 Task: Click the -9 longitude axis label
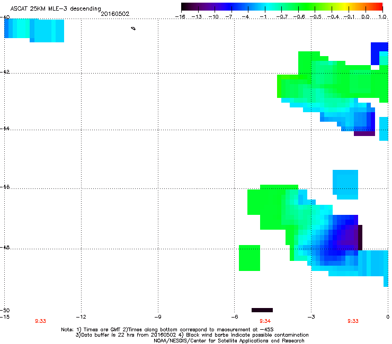tap(157, 317)
